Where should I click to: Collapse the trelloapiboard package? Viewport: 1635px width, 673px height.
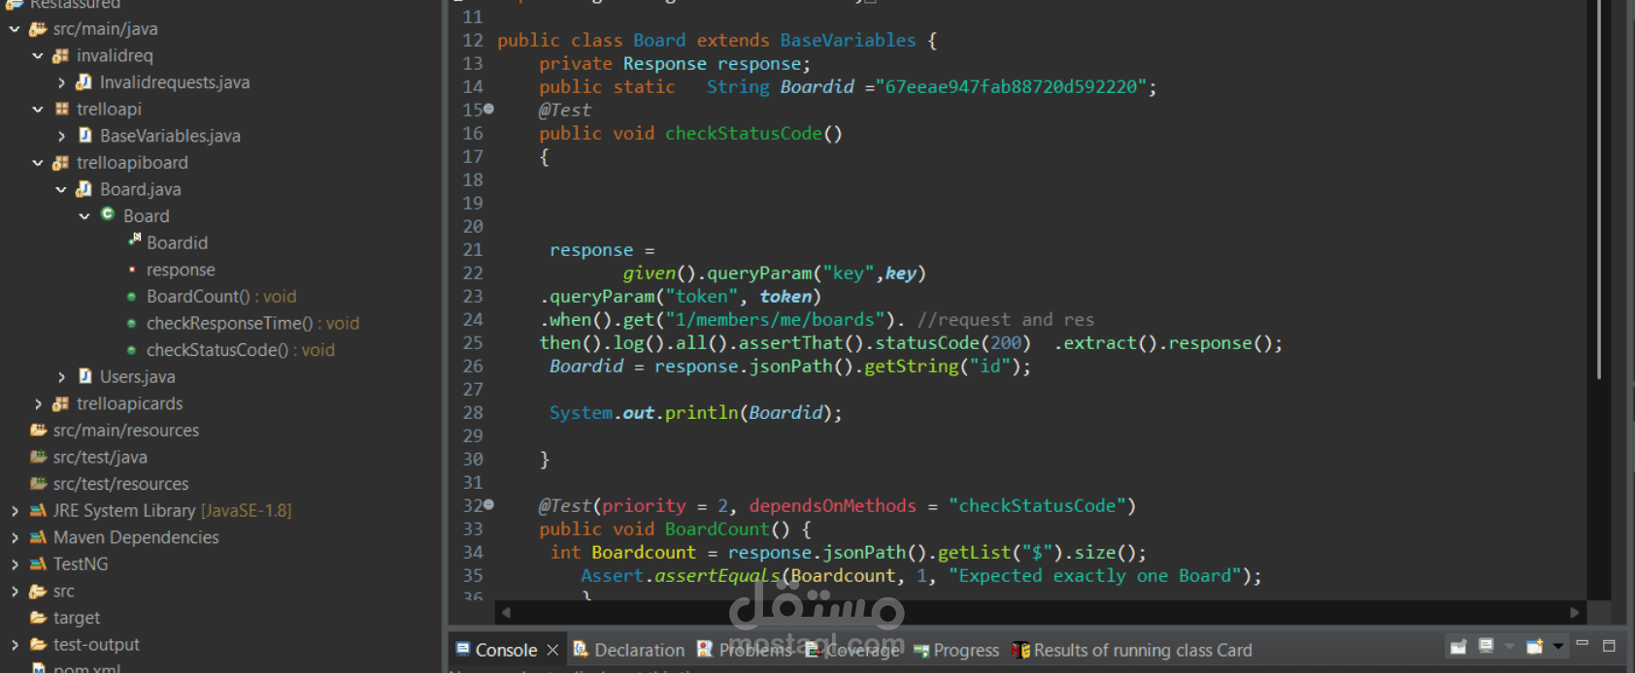(37, 163)
